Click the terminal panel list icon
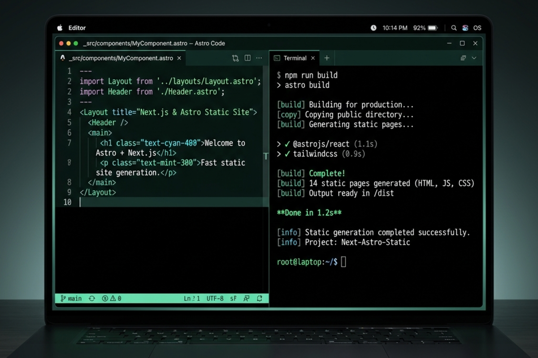The width and height of the screenshot is (538, 358). tap(464, 58)
